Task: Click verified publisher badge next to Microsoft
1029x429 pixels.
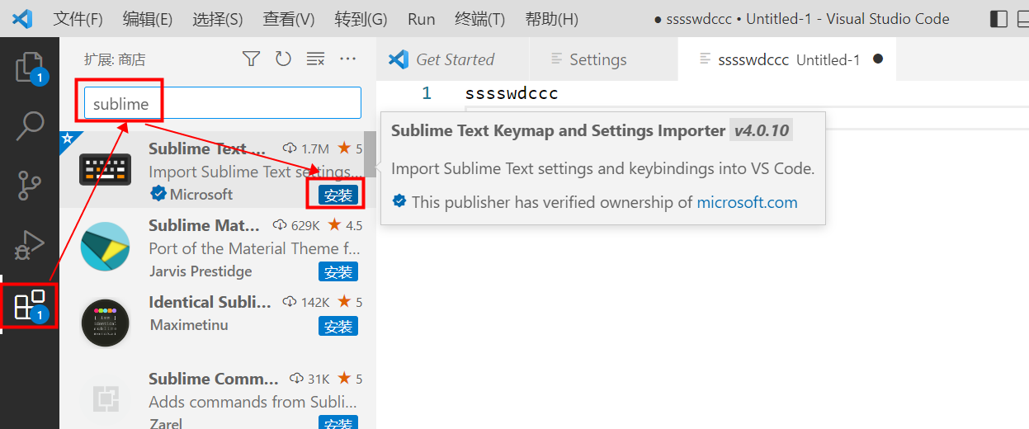Action: point(158,195)
